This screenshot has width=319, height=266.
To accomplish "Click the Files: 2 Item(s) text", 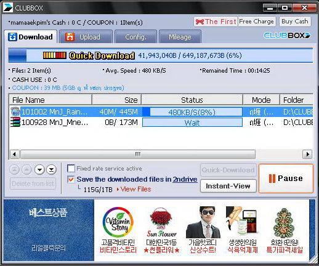I will click(30, 71).
